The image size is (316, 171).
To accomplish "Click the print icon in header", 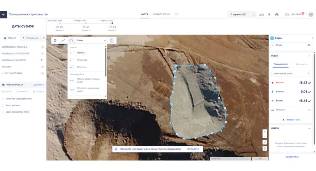I will tap(277, 14).
